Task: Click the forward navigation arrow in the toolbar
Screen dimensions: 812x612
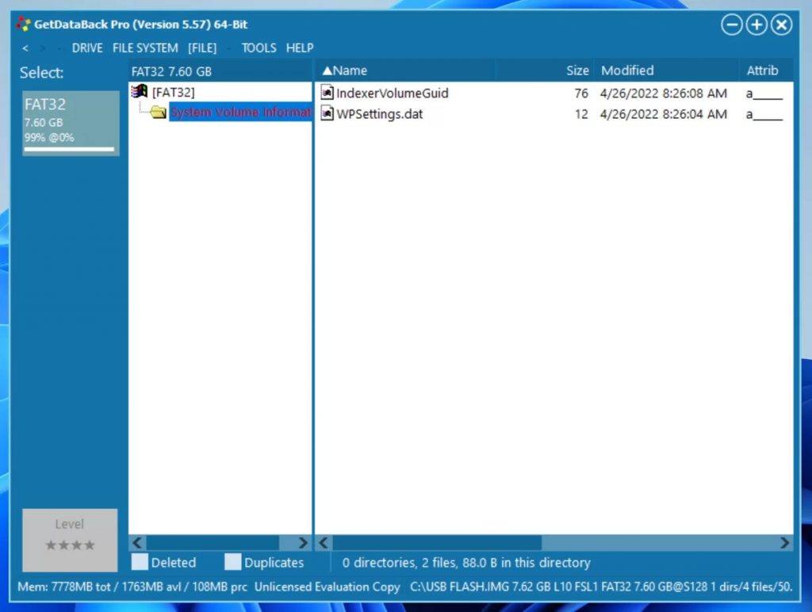Action: click(44, 48)
